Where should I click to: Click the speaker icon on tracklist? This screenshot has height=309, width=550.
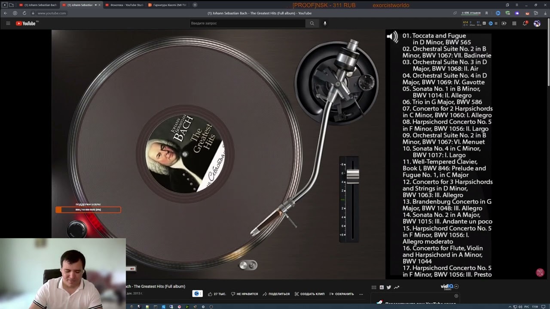(x=392, y=36)
